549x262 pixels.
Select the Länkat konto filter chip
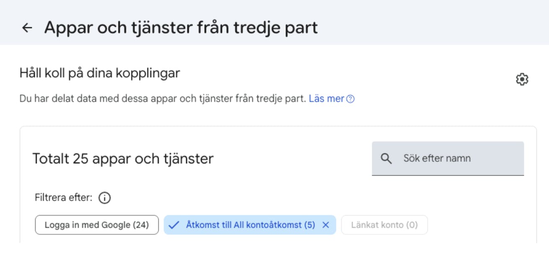(384, 225)
